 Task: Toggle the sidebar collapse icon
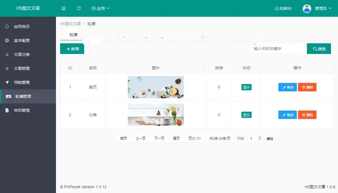pyautogui.click(x=63, y=8)
